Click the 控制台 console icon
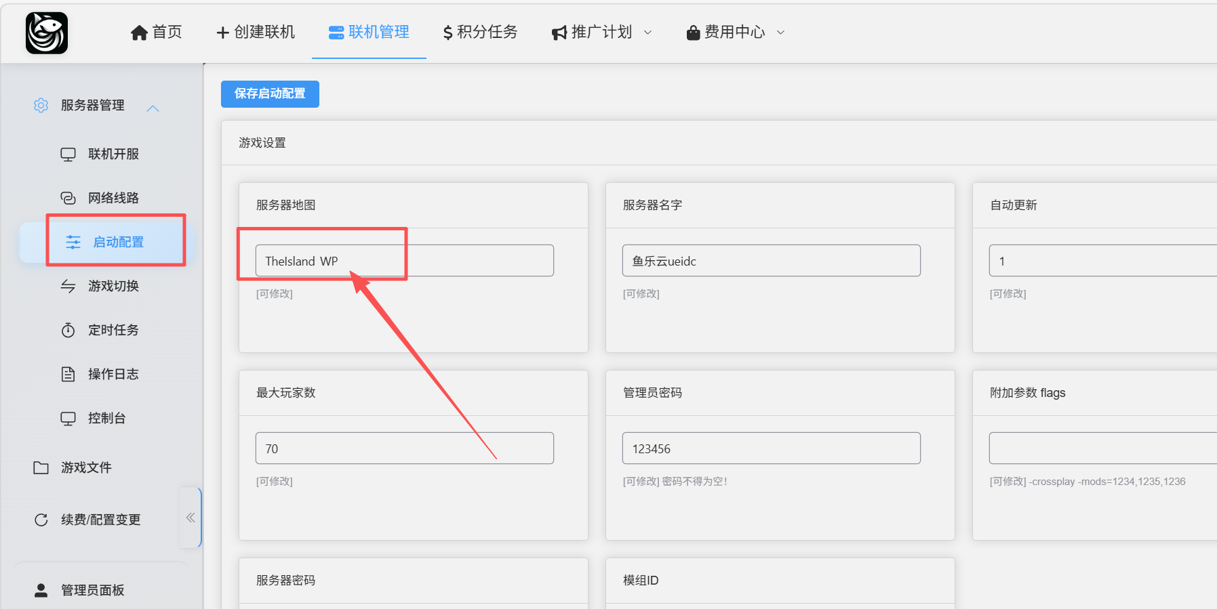This screenshot has height=609, width=1217. pyautogui.click(x=68, y=419)
